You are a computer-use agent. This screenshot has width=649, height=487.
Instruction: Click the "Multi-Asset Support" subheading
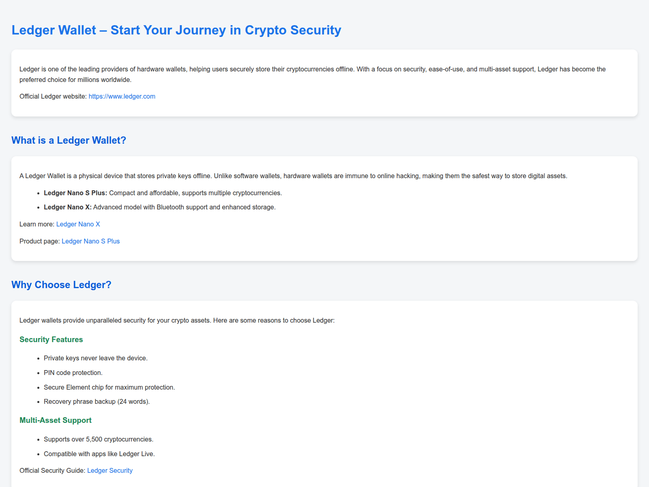click(56, 420)
